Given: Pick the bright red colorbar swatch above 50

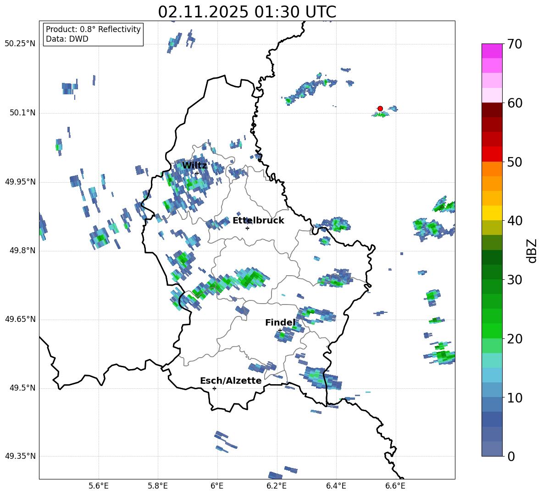Looking at the screenshot, I should 492,154.
